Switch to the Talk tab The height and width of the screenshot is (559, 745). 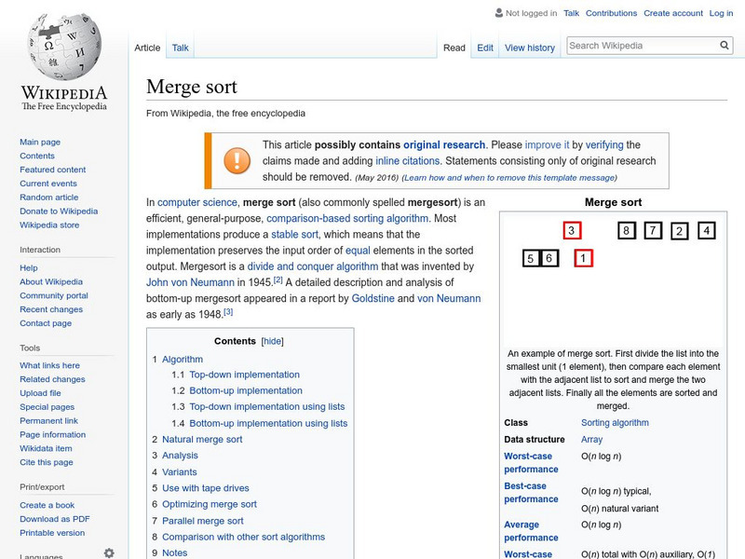coord(179,48)
